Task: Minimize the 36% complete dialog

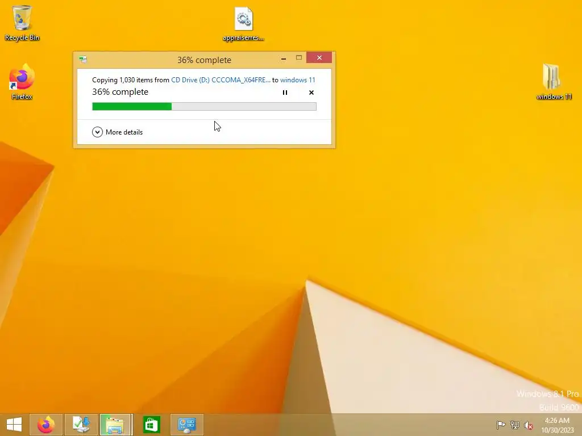Action: [x=284, y=58]
